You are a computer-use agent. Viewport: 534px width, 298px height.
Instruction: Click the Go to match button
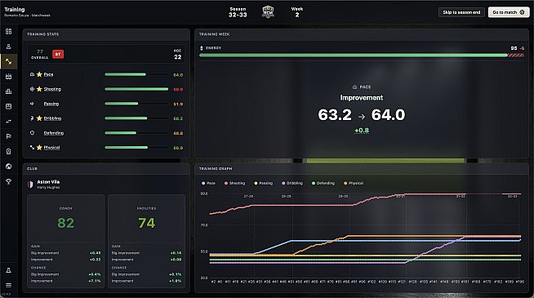coord(509,12)
